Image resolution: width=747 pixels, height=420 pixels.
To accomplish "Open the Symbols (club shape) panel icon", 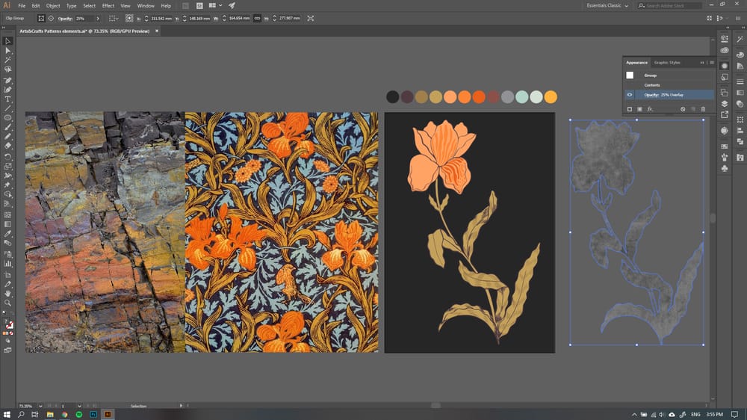I will click(x=725, y=168).
